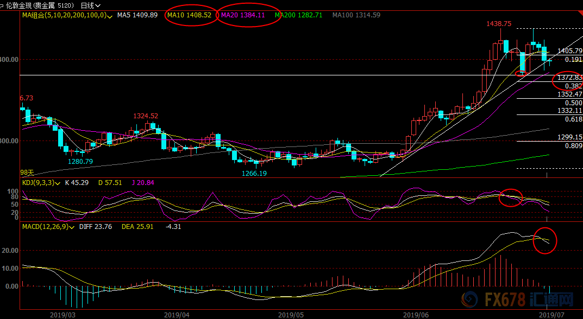Click the 1266.19 low price marker
This screenshot has width=583, height=319.
pyautogui.click(x=254, y=174)
